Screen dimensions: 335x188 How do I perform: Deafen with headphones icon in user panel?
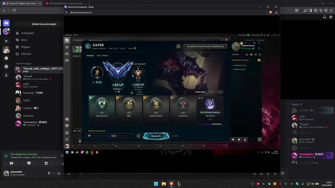click(x=59, y=173)
